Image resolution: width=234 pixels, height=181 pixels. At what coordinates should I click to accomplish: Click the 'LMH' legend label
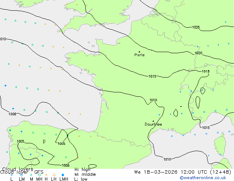coord(64,179)
